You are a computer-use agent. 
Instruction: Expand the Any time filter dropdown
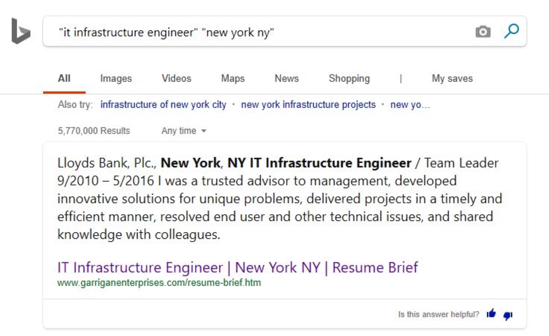pyautogui.click(x=184, y=131)
